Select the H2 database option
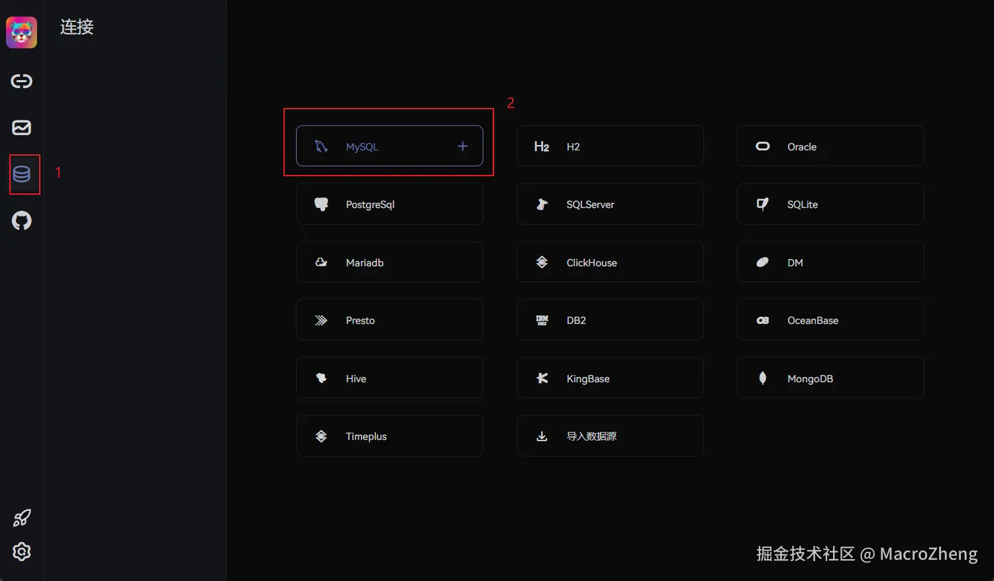Viewport: 994px width, 581px height. pyautogui.click(x=609, y=146)
